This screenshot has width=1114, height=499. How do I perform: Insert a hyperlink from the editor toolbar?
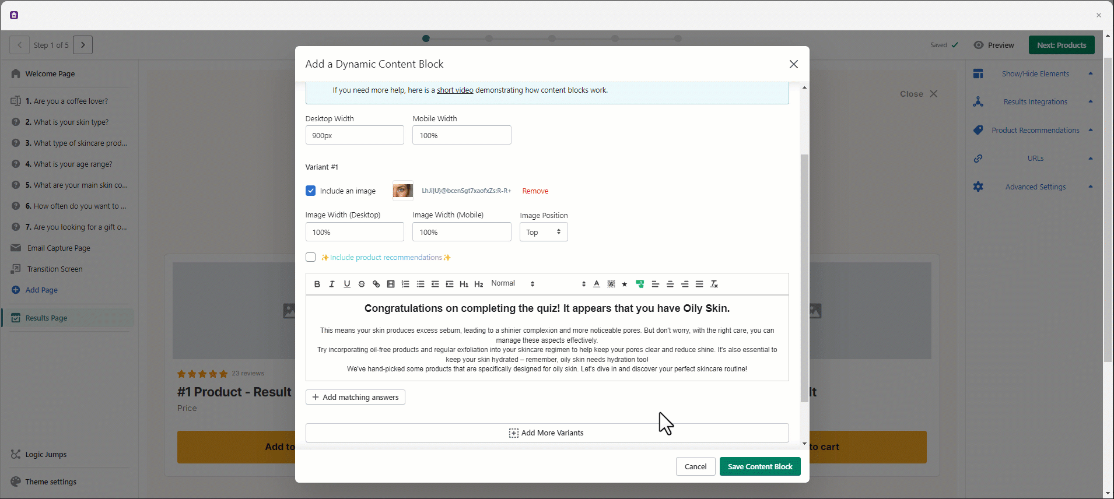coord(376,284)
